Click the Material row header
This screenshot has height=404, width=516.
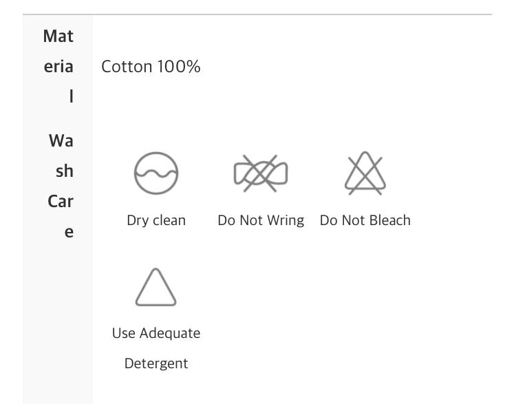point(58,66)
